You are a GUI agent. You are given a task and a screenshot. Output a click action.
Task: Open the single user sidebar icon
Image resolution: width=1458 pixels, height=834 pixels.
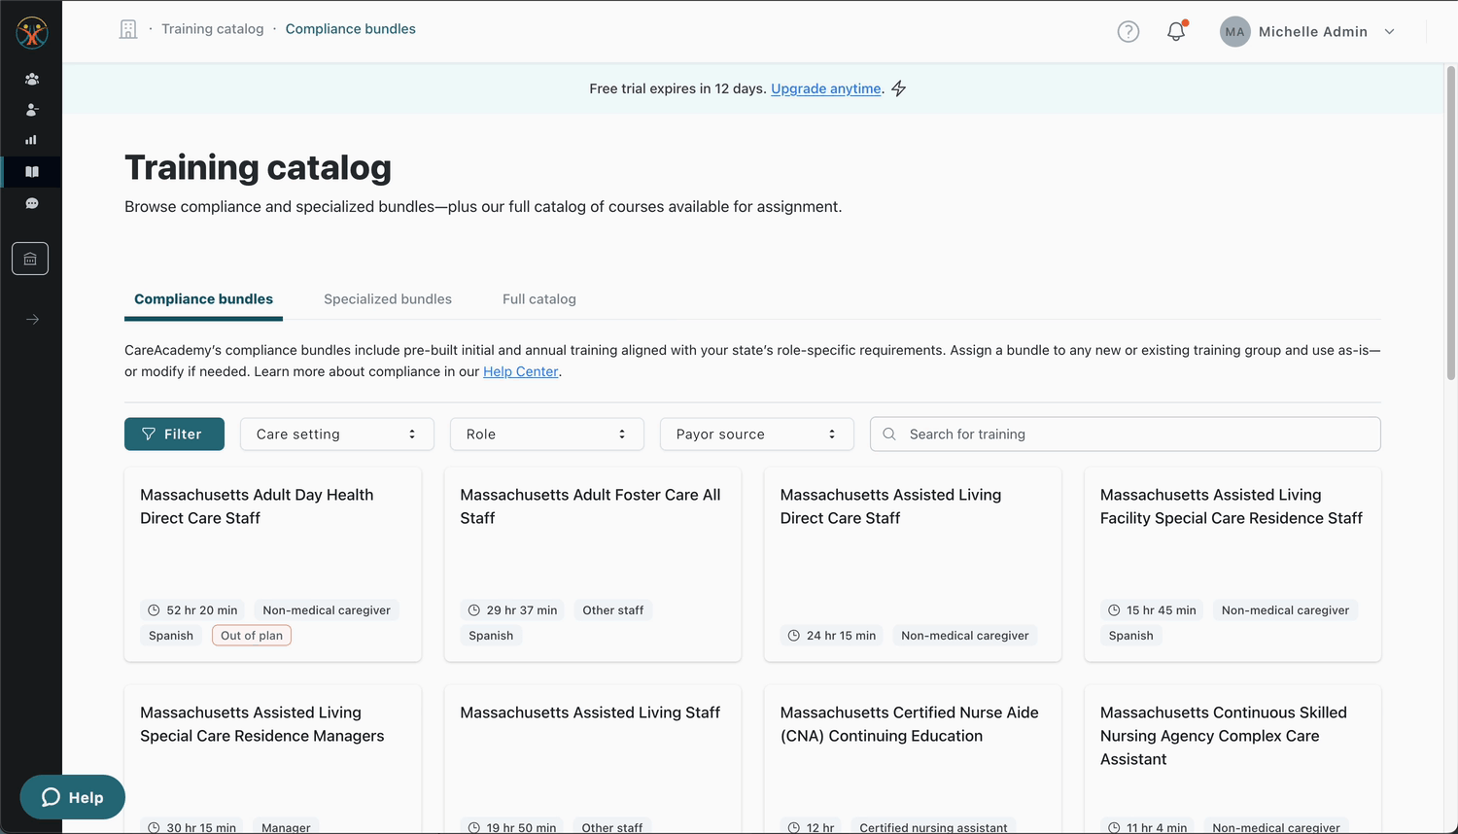[x=31, y=110]
